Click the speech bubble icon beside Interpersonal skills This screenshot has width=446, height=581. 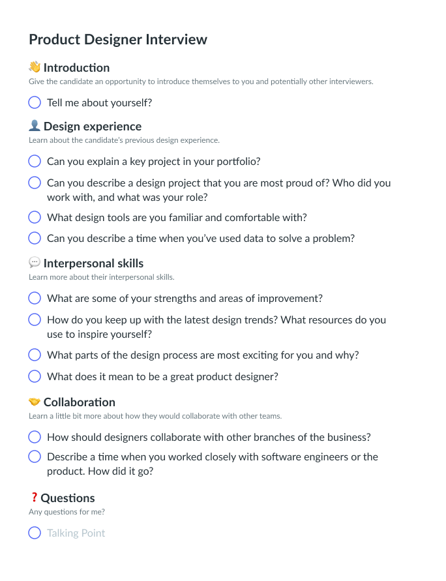(x=35, y=263)
